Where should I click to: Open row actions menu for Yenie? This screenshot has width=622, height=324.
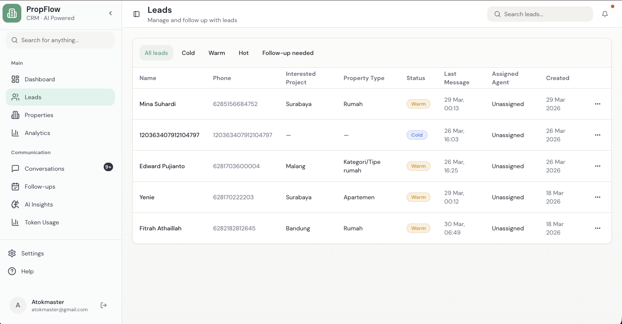(598, 197)
